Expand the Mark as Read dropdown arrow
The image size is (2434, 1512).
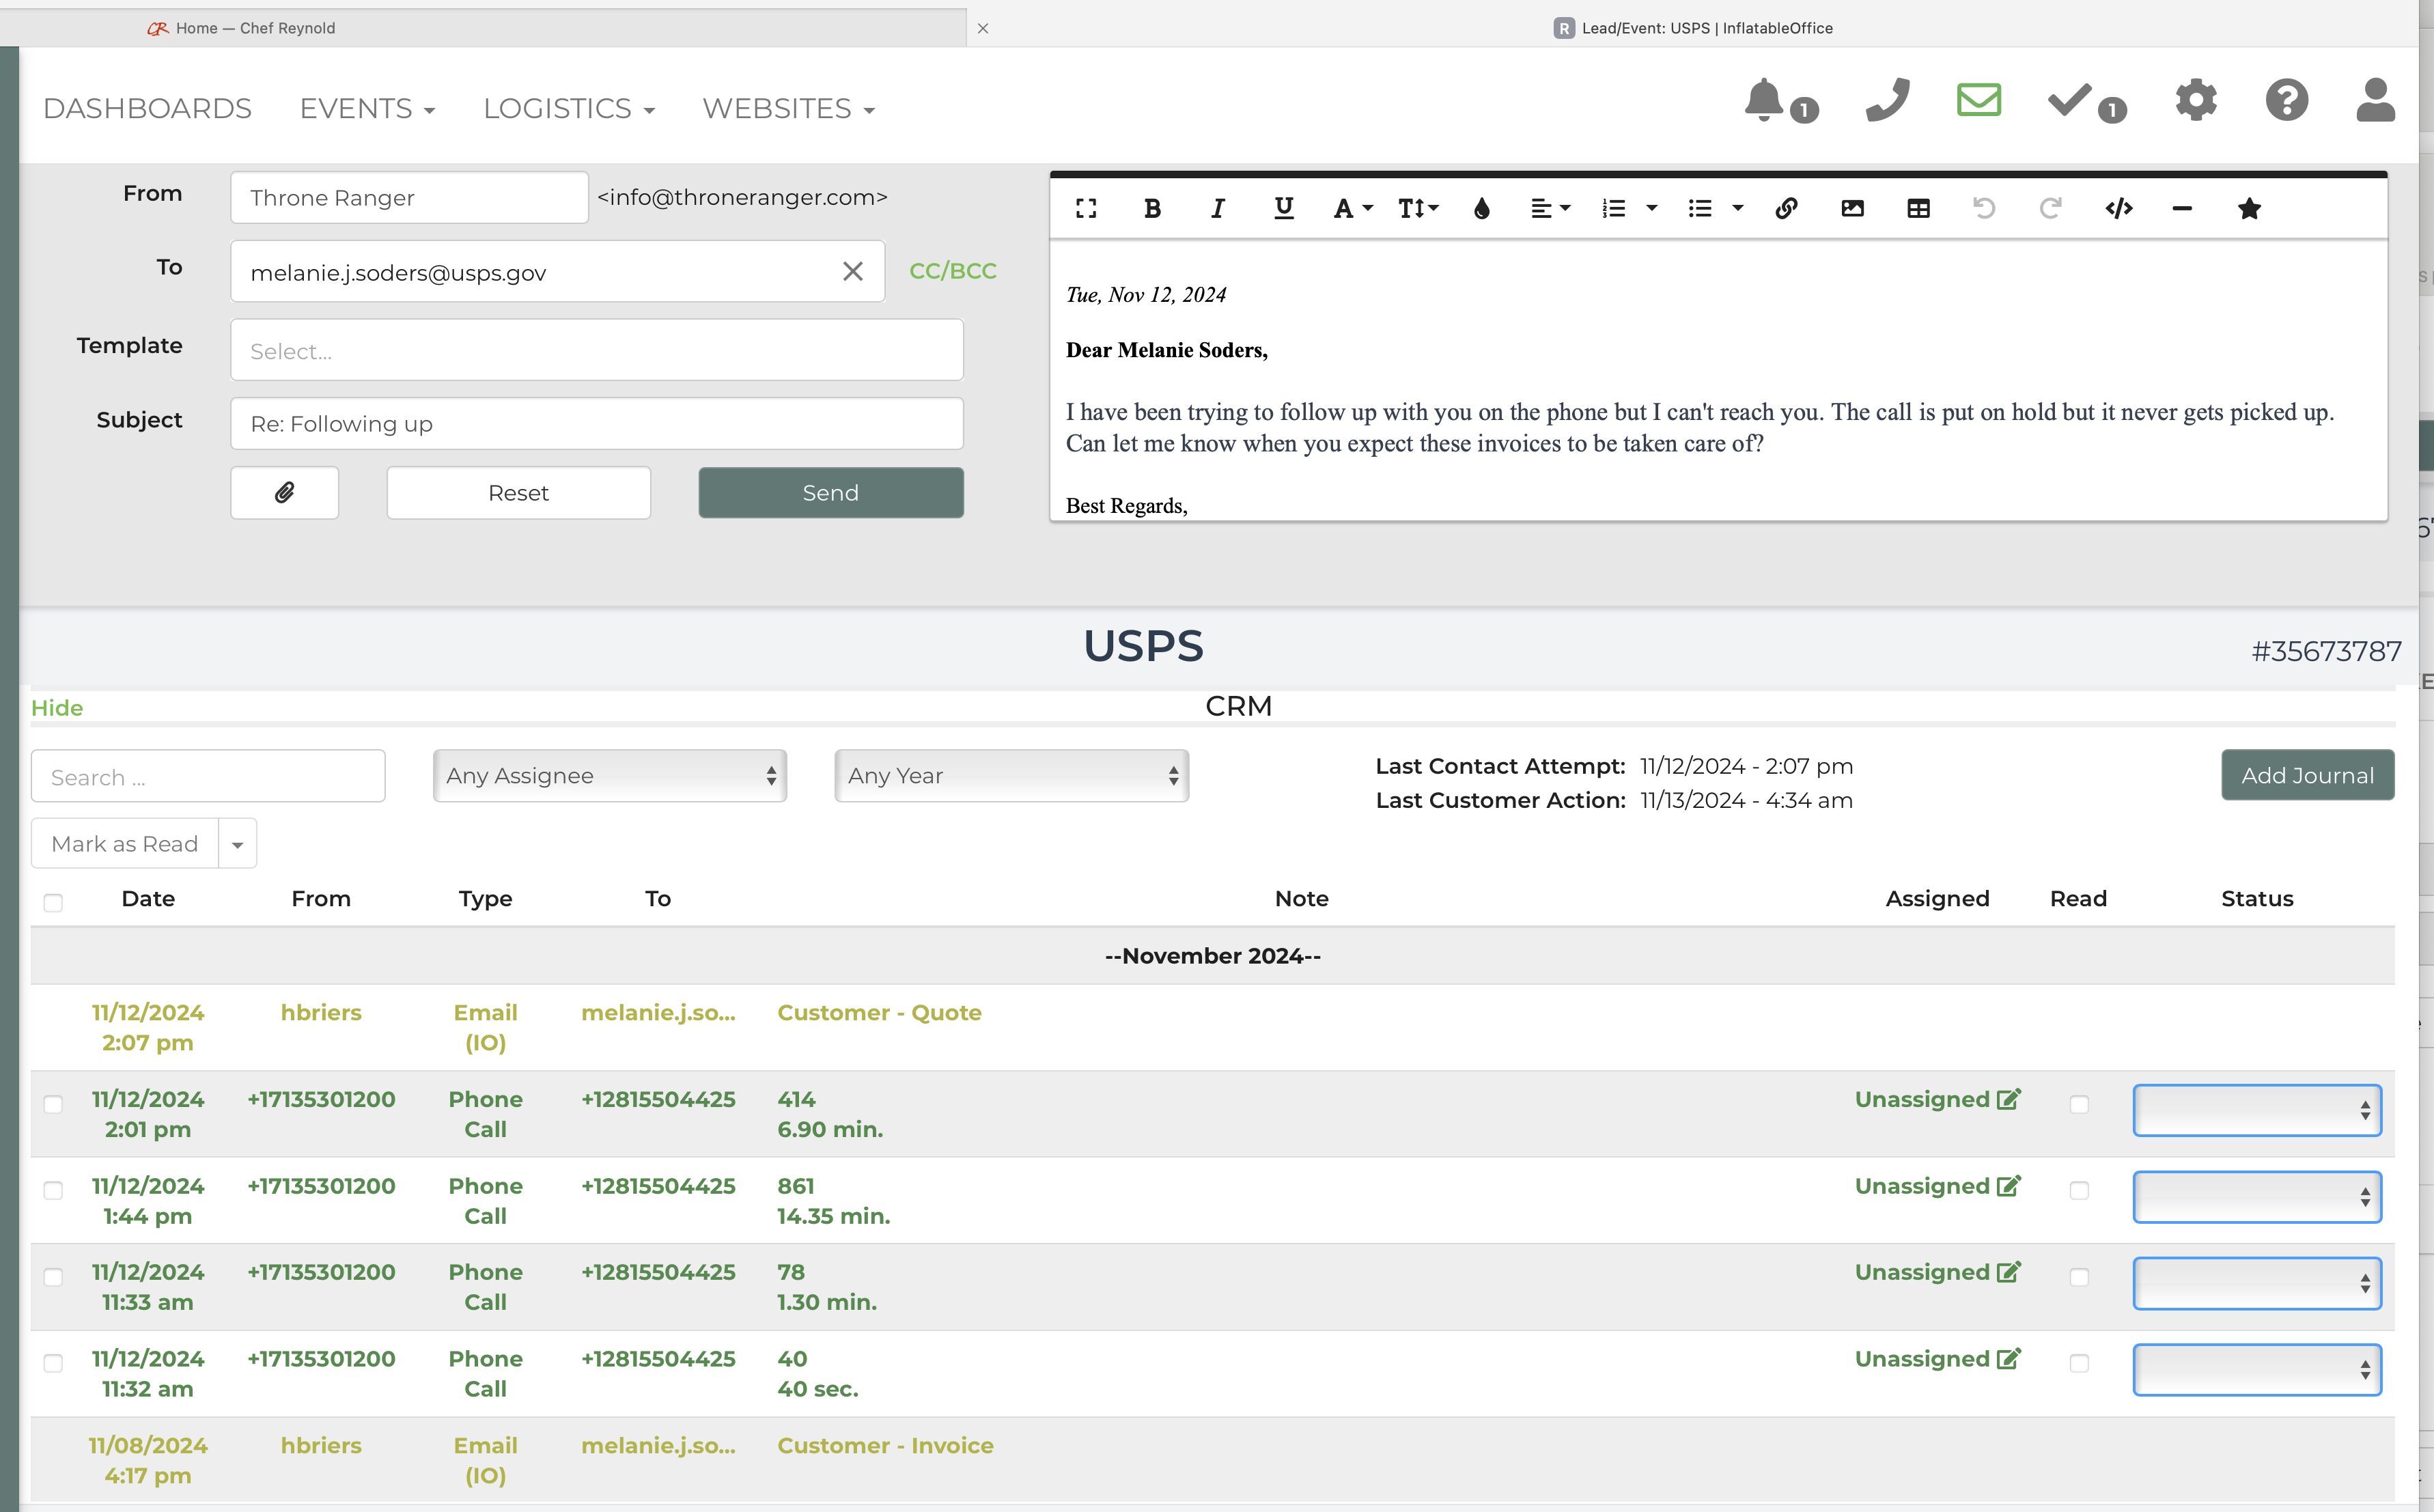(237, 844)
